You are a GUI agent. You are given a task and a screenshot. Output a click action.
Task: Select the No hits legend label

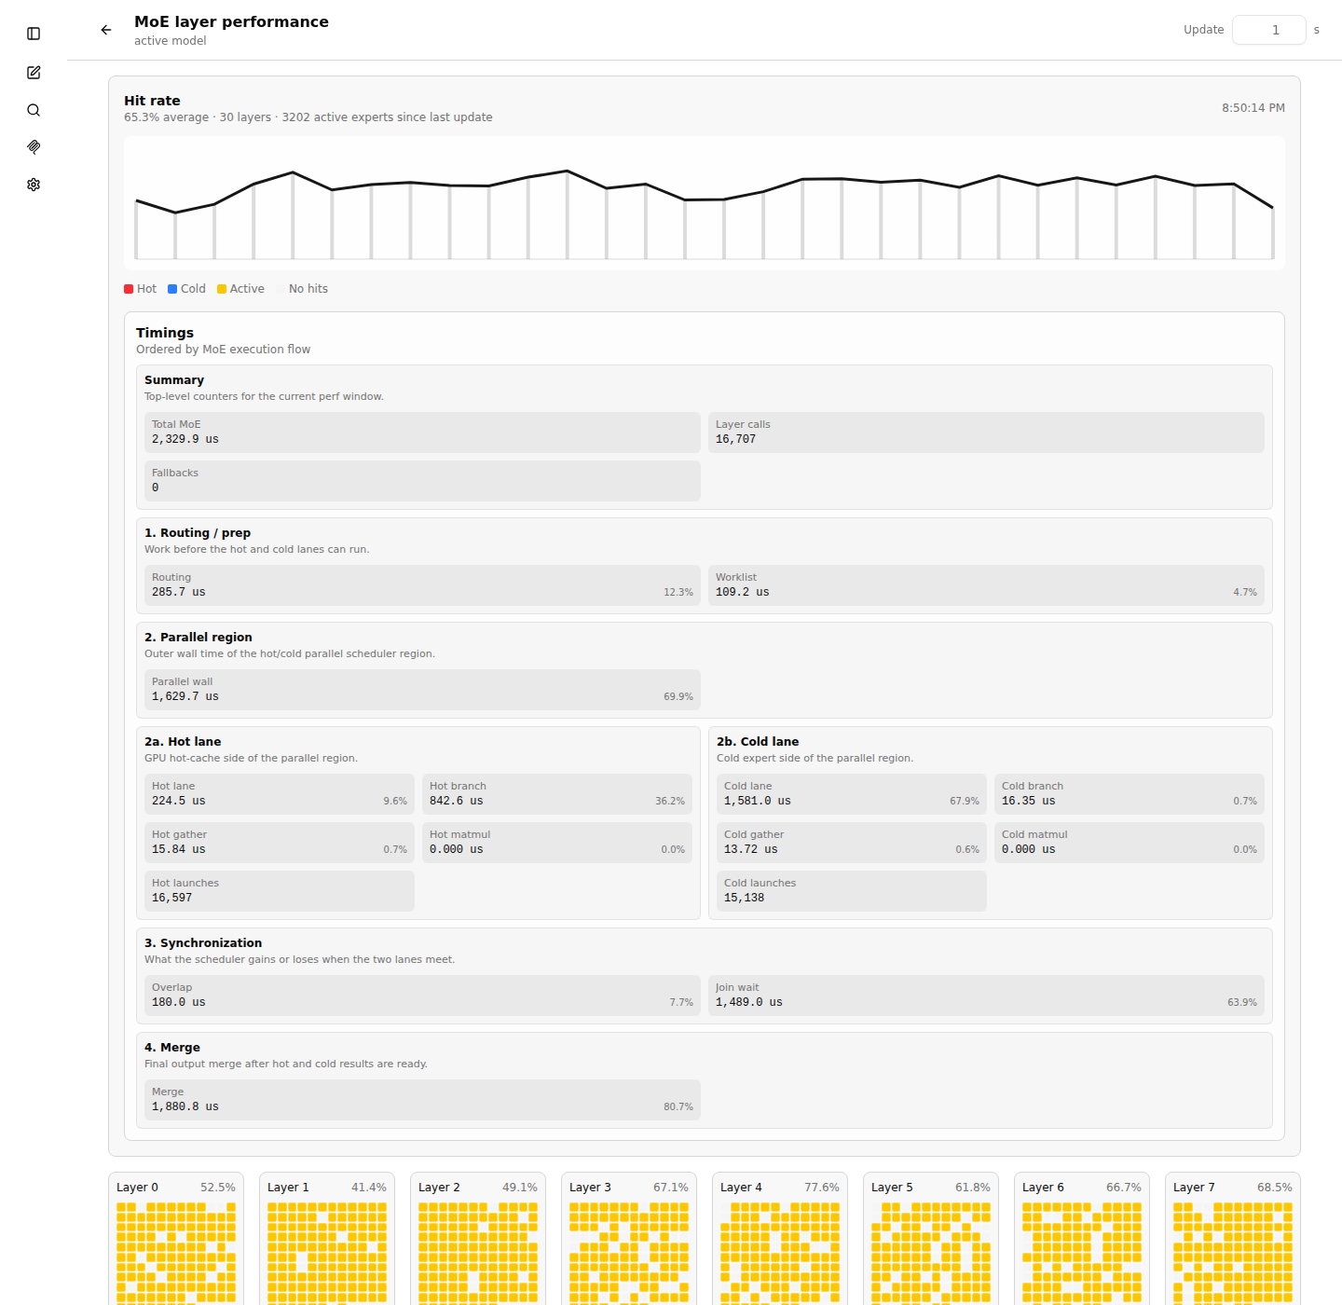pos(308,289)
